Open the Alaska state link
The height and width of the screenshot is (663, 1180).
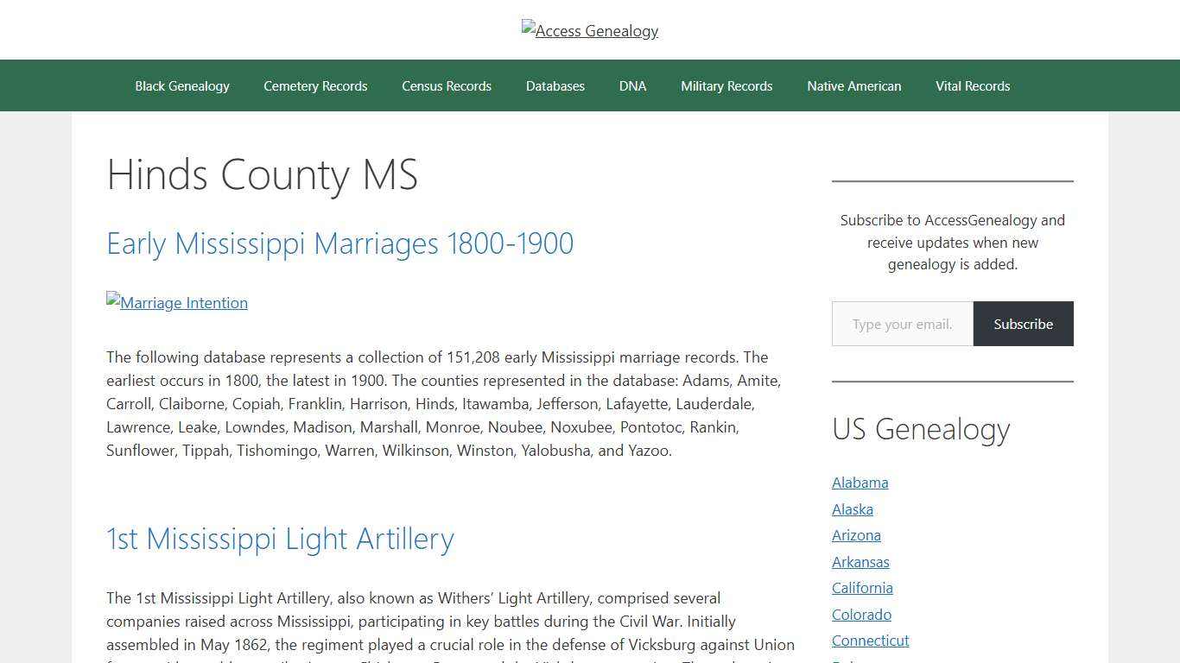(852, 509)
